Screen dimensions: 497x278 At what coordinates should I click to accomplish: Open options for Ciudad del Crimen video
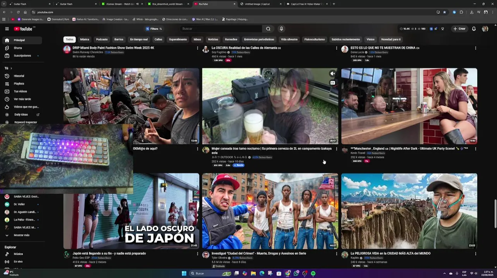pos(336,254)
